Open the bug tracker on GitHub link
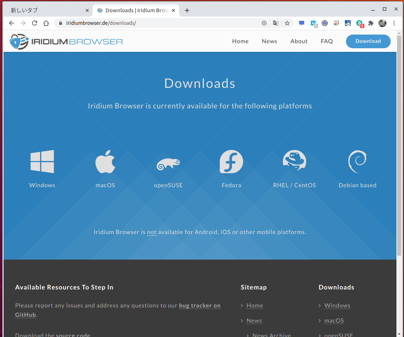The height and width of the screenshot is (337, 404). (200, 305)
